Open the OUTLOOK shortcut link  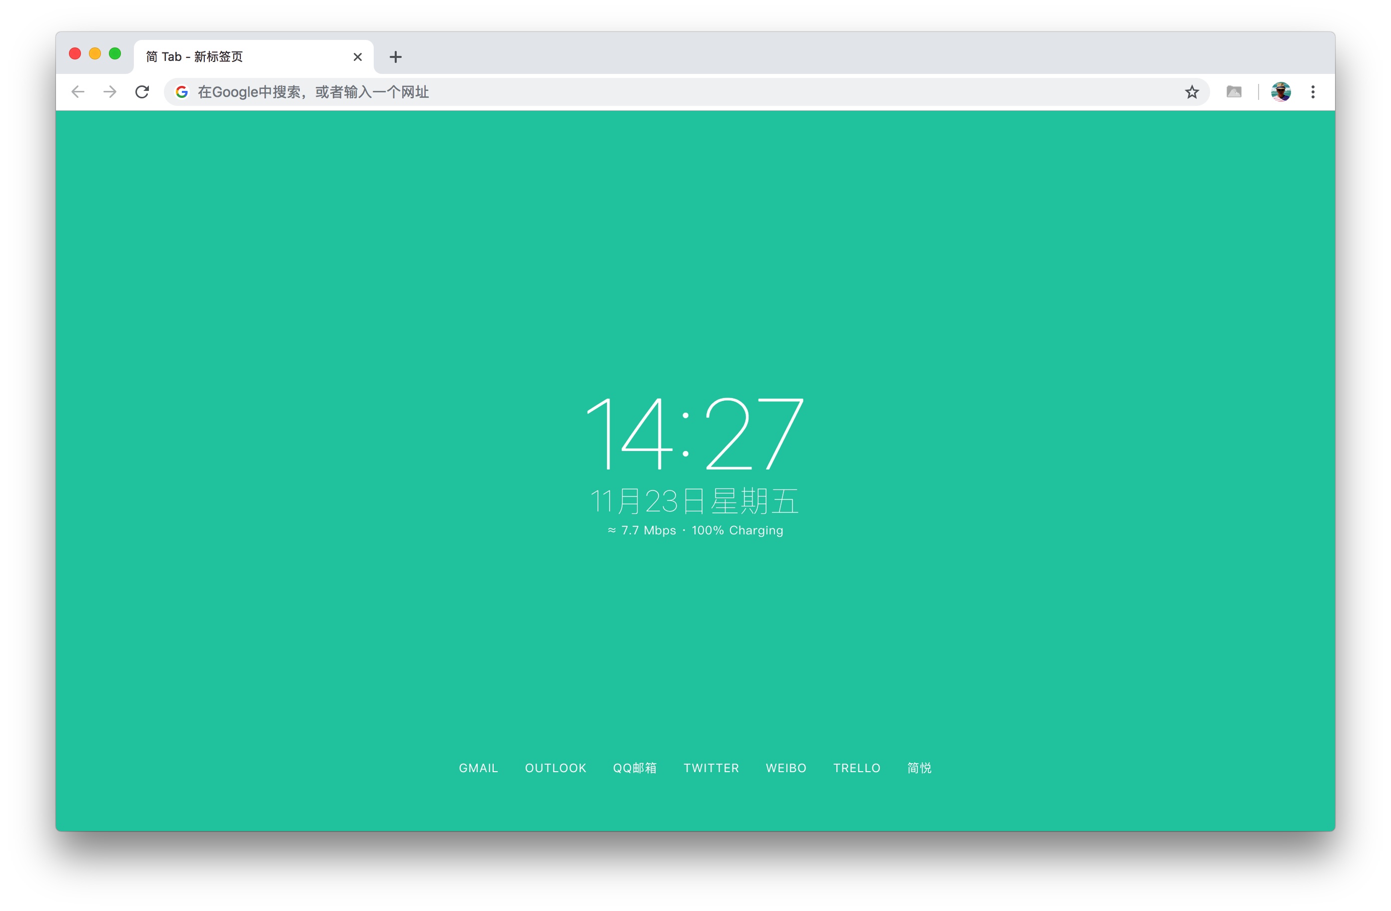[555, 768]
